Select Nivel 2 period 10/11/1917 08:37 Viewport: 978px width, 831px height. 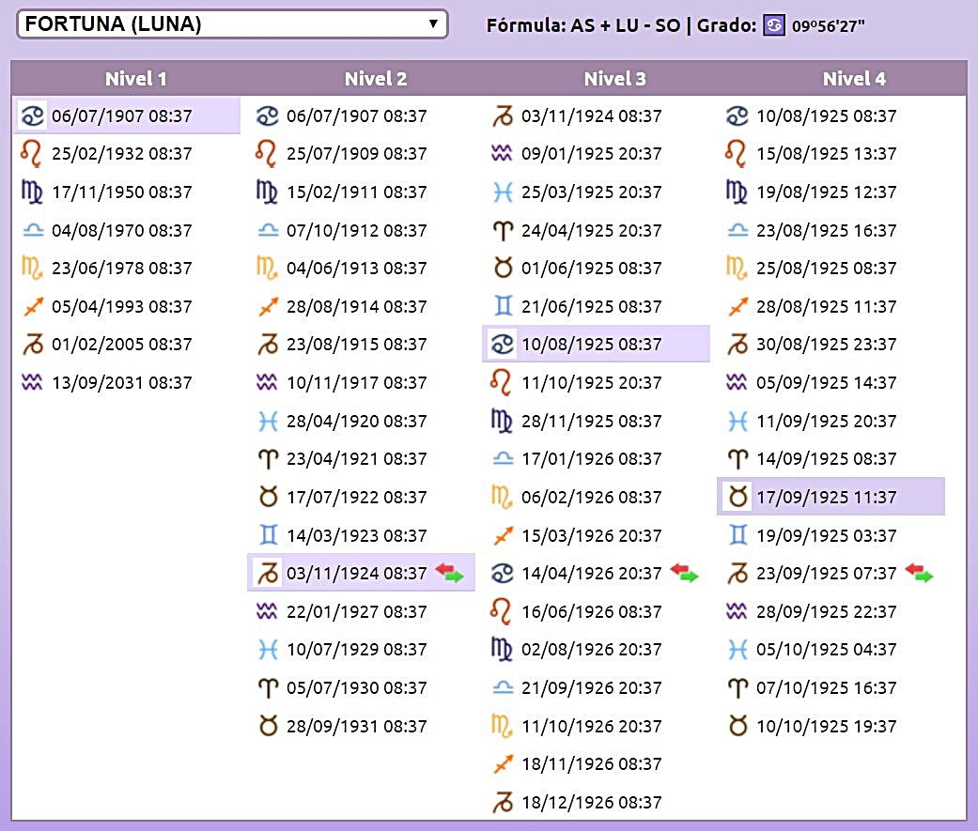click(356, 383)
